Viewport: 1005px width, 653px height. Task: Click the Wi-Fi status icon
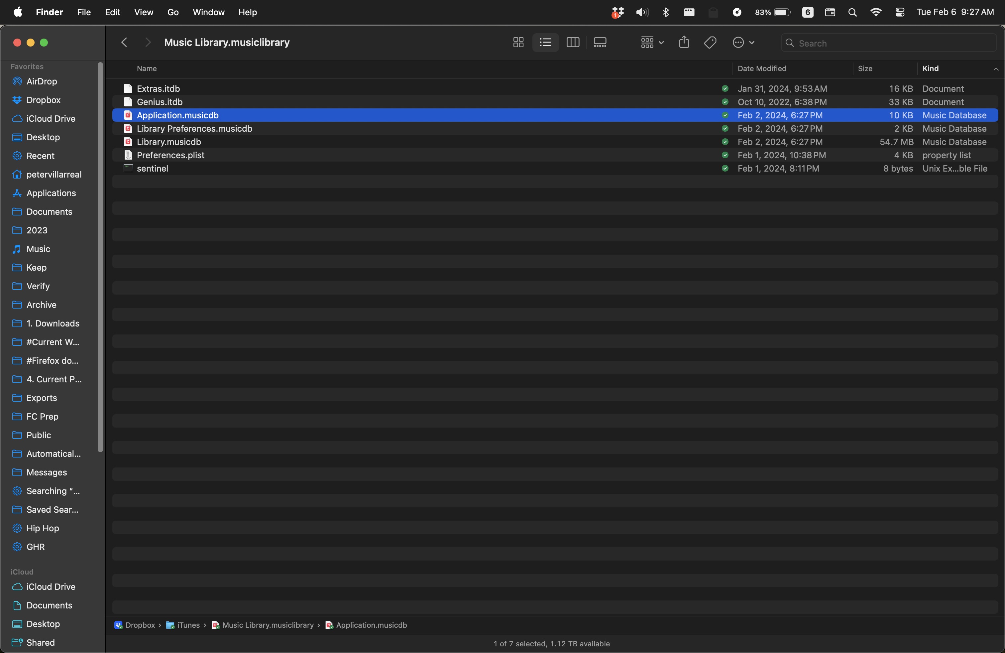[x=876, y=12]
